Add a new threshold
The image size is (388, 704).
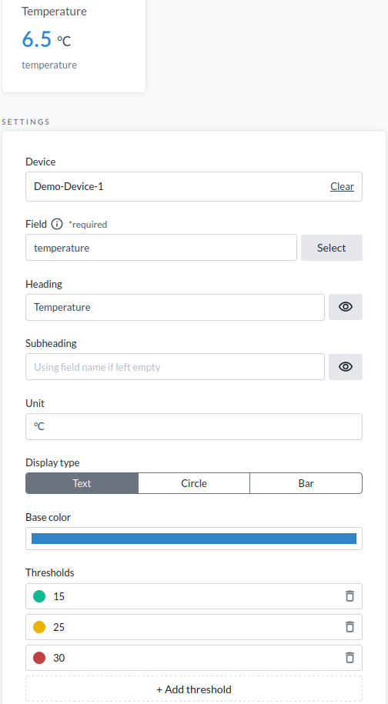pos(194,689)
